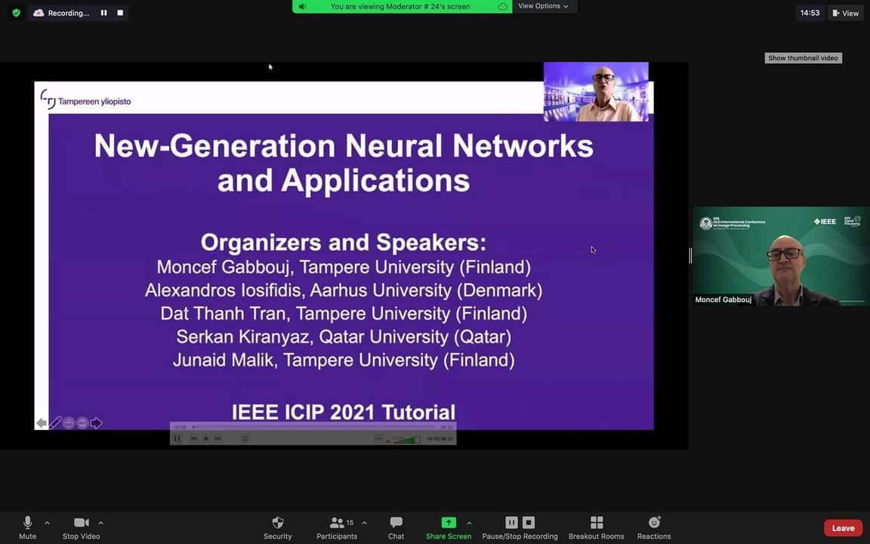Click Moncef Gabbouj's video thumbnail

tap(781, 256)
